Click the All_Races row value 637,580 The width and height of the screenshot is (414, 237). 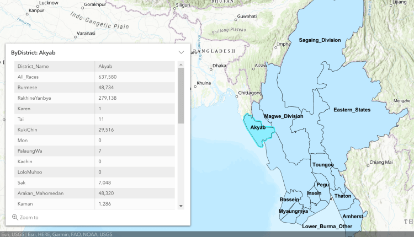[107, 77]
